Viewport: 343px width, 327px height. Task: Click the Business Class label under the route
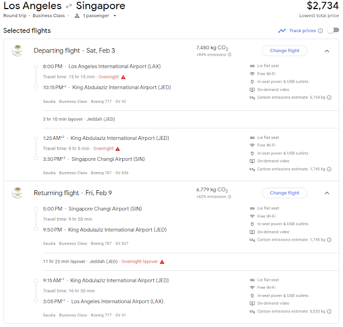pos(49,16)
